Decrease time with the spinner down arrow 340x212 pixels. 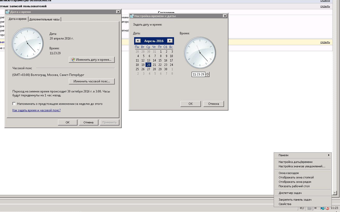pos(207,76)
